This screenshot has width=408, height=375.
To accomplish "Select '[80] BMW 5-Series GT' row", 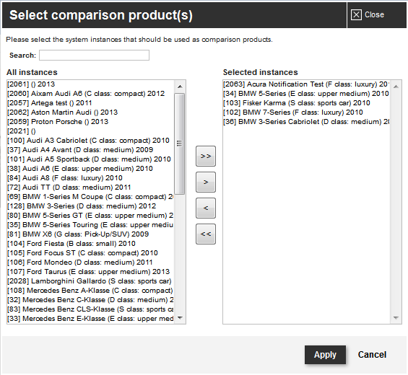I will (x=90, y=215).
